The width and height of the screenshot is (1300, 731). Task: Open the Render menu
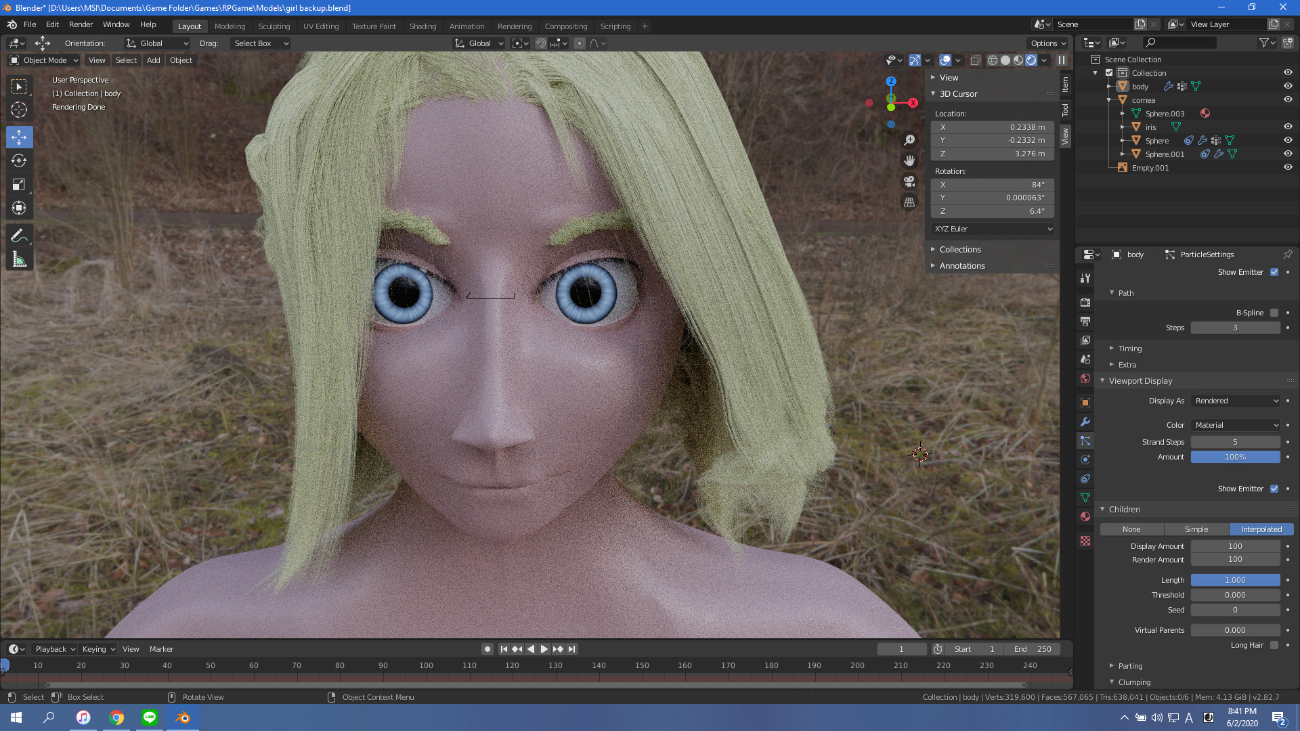pos(81,24)
